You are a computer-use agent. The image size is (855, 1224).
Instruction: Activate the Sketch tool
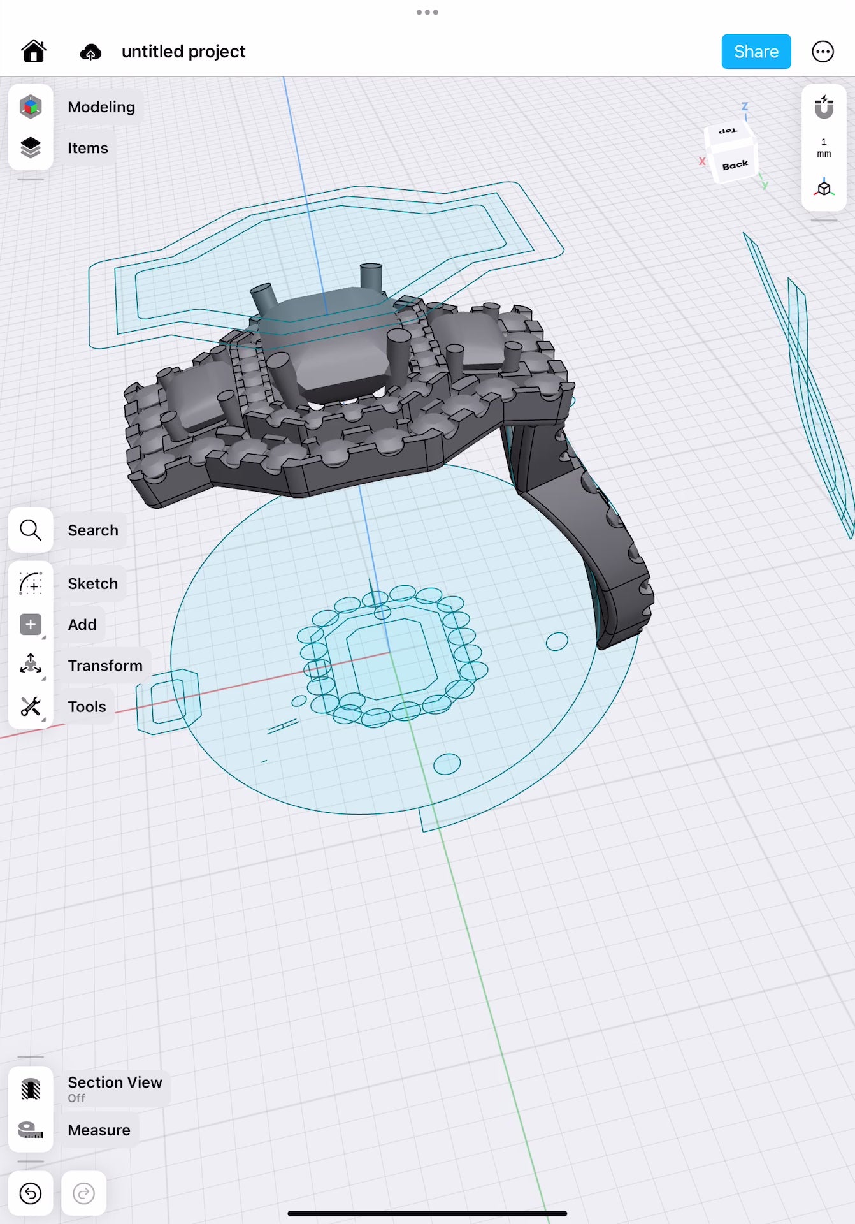point(31,583)
